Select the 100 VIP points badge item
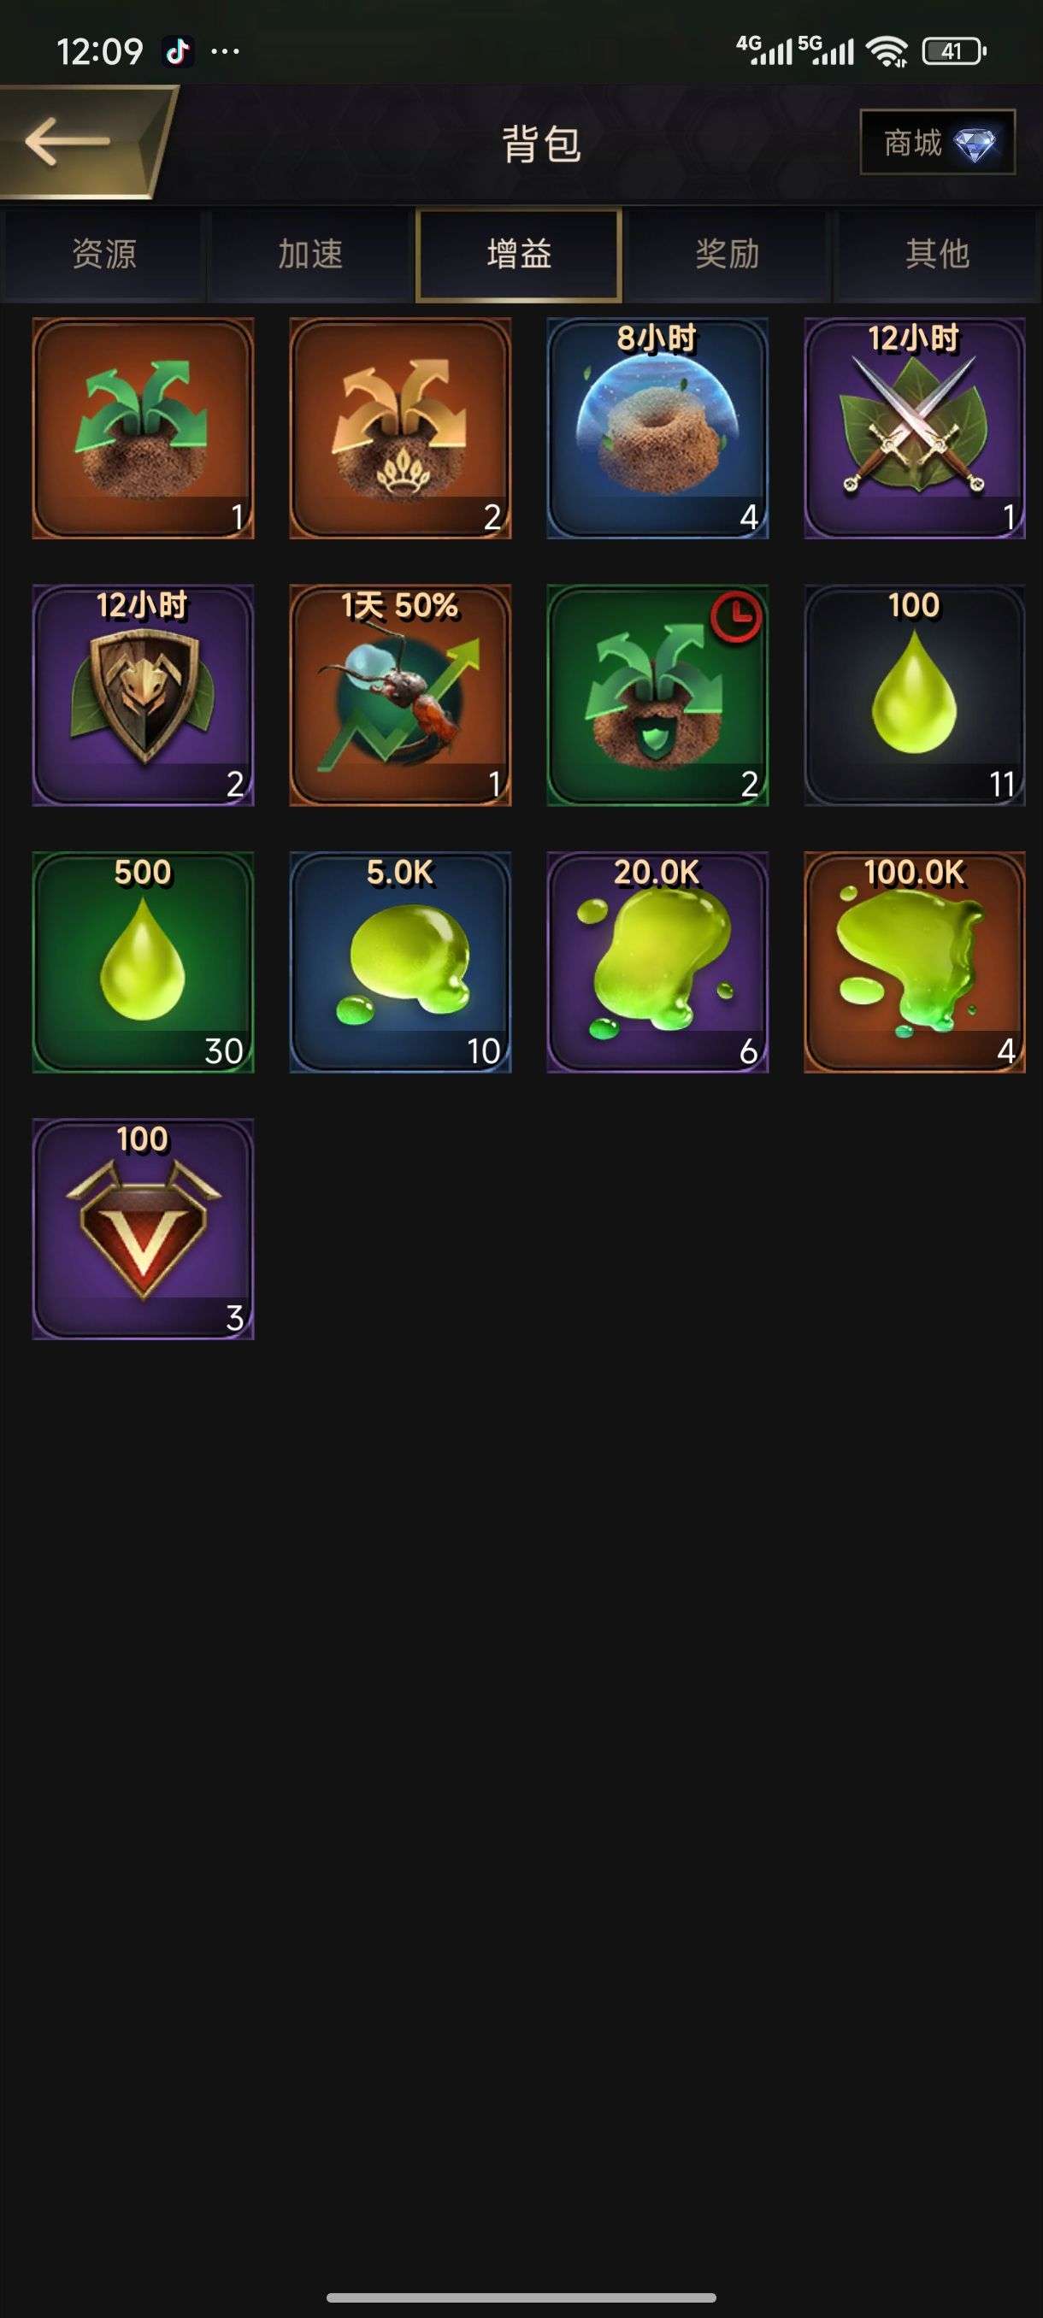Screen dimensions: 1043x2318 point(143,1229)
